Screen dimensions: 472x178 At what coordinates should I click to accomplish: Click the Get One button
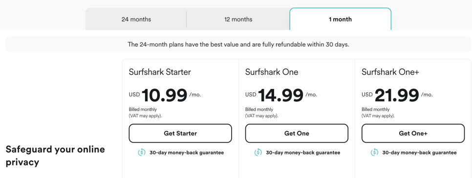coord(297,133)
